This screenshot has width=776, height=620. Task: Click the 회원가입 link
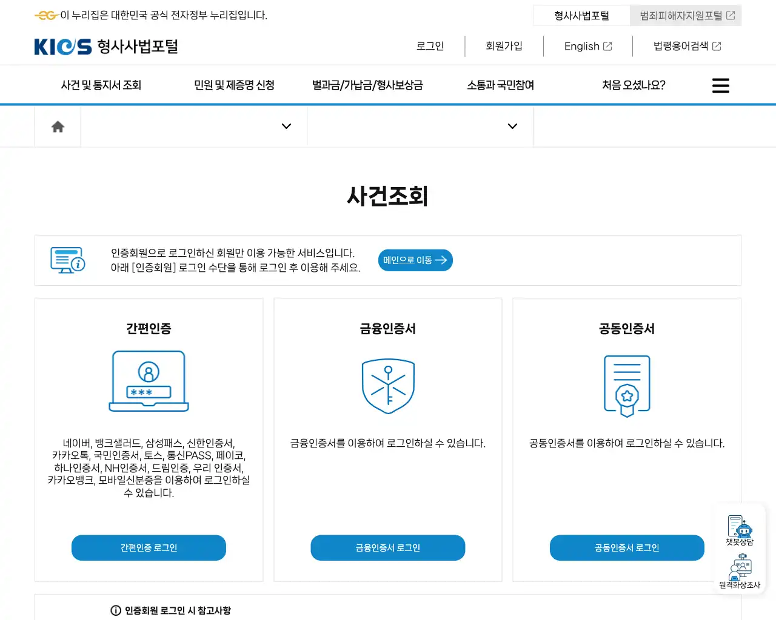point(504,46)
